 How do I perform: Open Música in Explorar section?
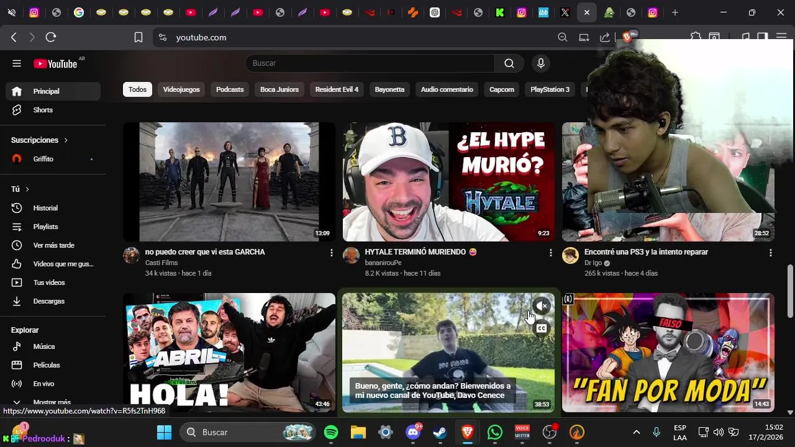(x=53, y=346)
